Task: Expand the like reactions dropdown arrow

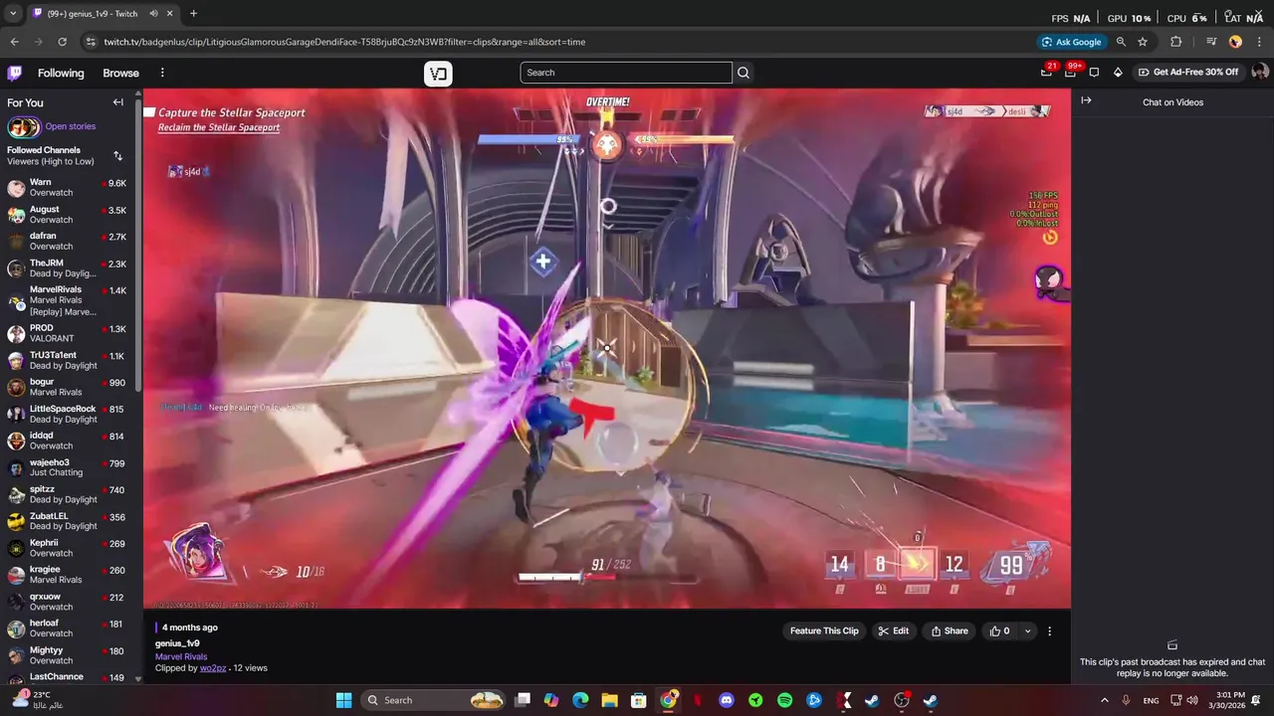Action: (1027, 630)
